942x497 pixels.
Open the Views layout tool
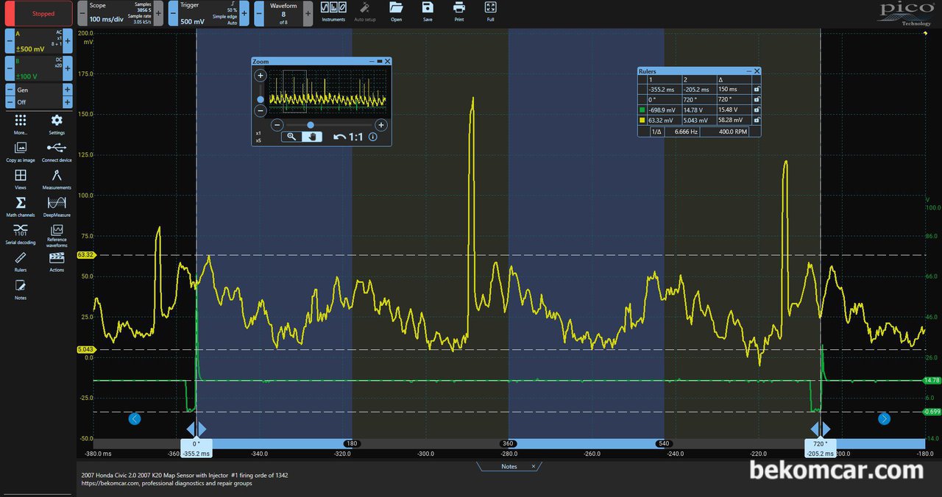(21, 179)
